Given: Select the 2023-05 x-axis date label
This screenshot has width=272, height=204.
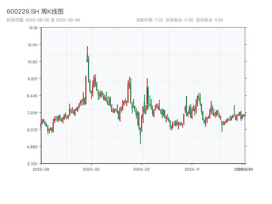Looking at the screenshot, I should click(x=91, y=169).
